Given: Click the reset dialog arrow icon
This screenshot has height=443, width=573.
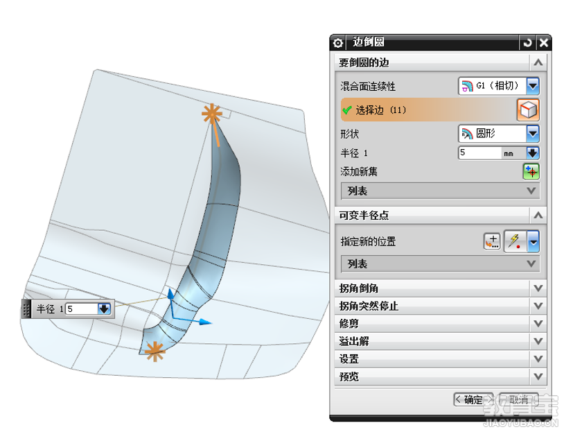Looking at the screenshot, I should (x=527, y=43).
